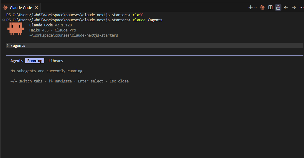Viewport: 304px width, 158px height.
Task: Click the /agents prompt input line
Action: pyautogui.click(x=155, y=45)
